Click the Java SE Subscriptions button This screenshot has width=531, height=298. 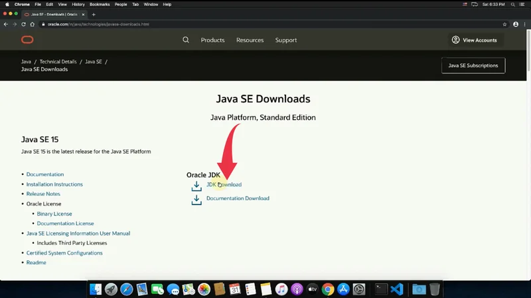coord(473,66)
